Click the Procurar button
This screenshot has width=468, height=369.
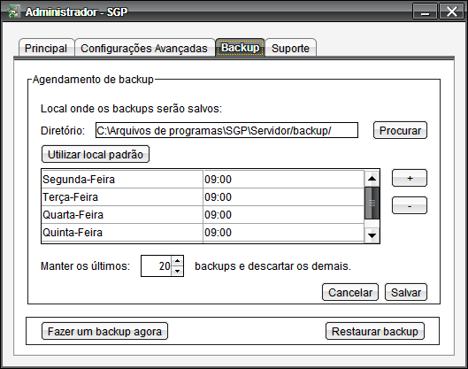tap(400, 130)
